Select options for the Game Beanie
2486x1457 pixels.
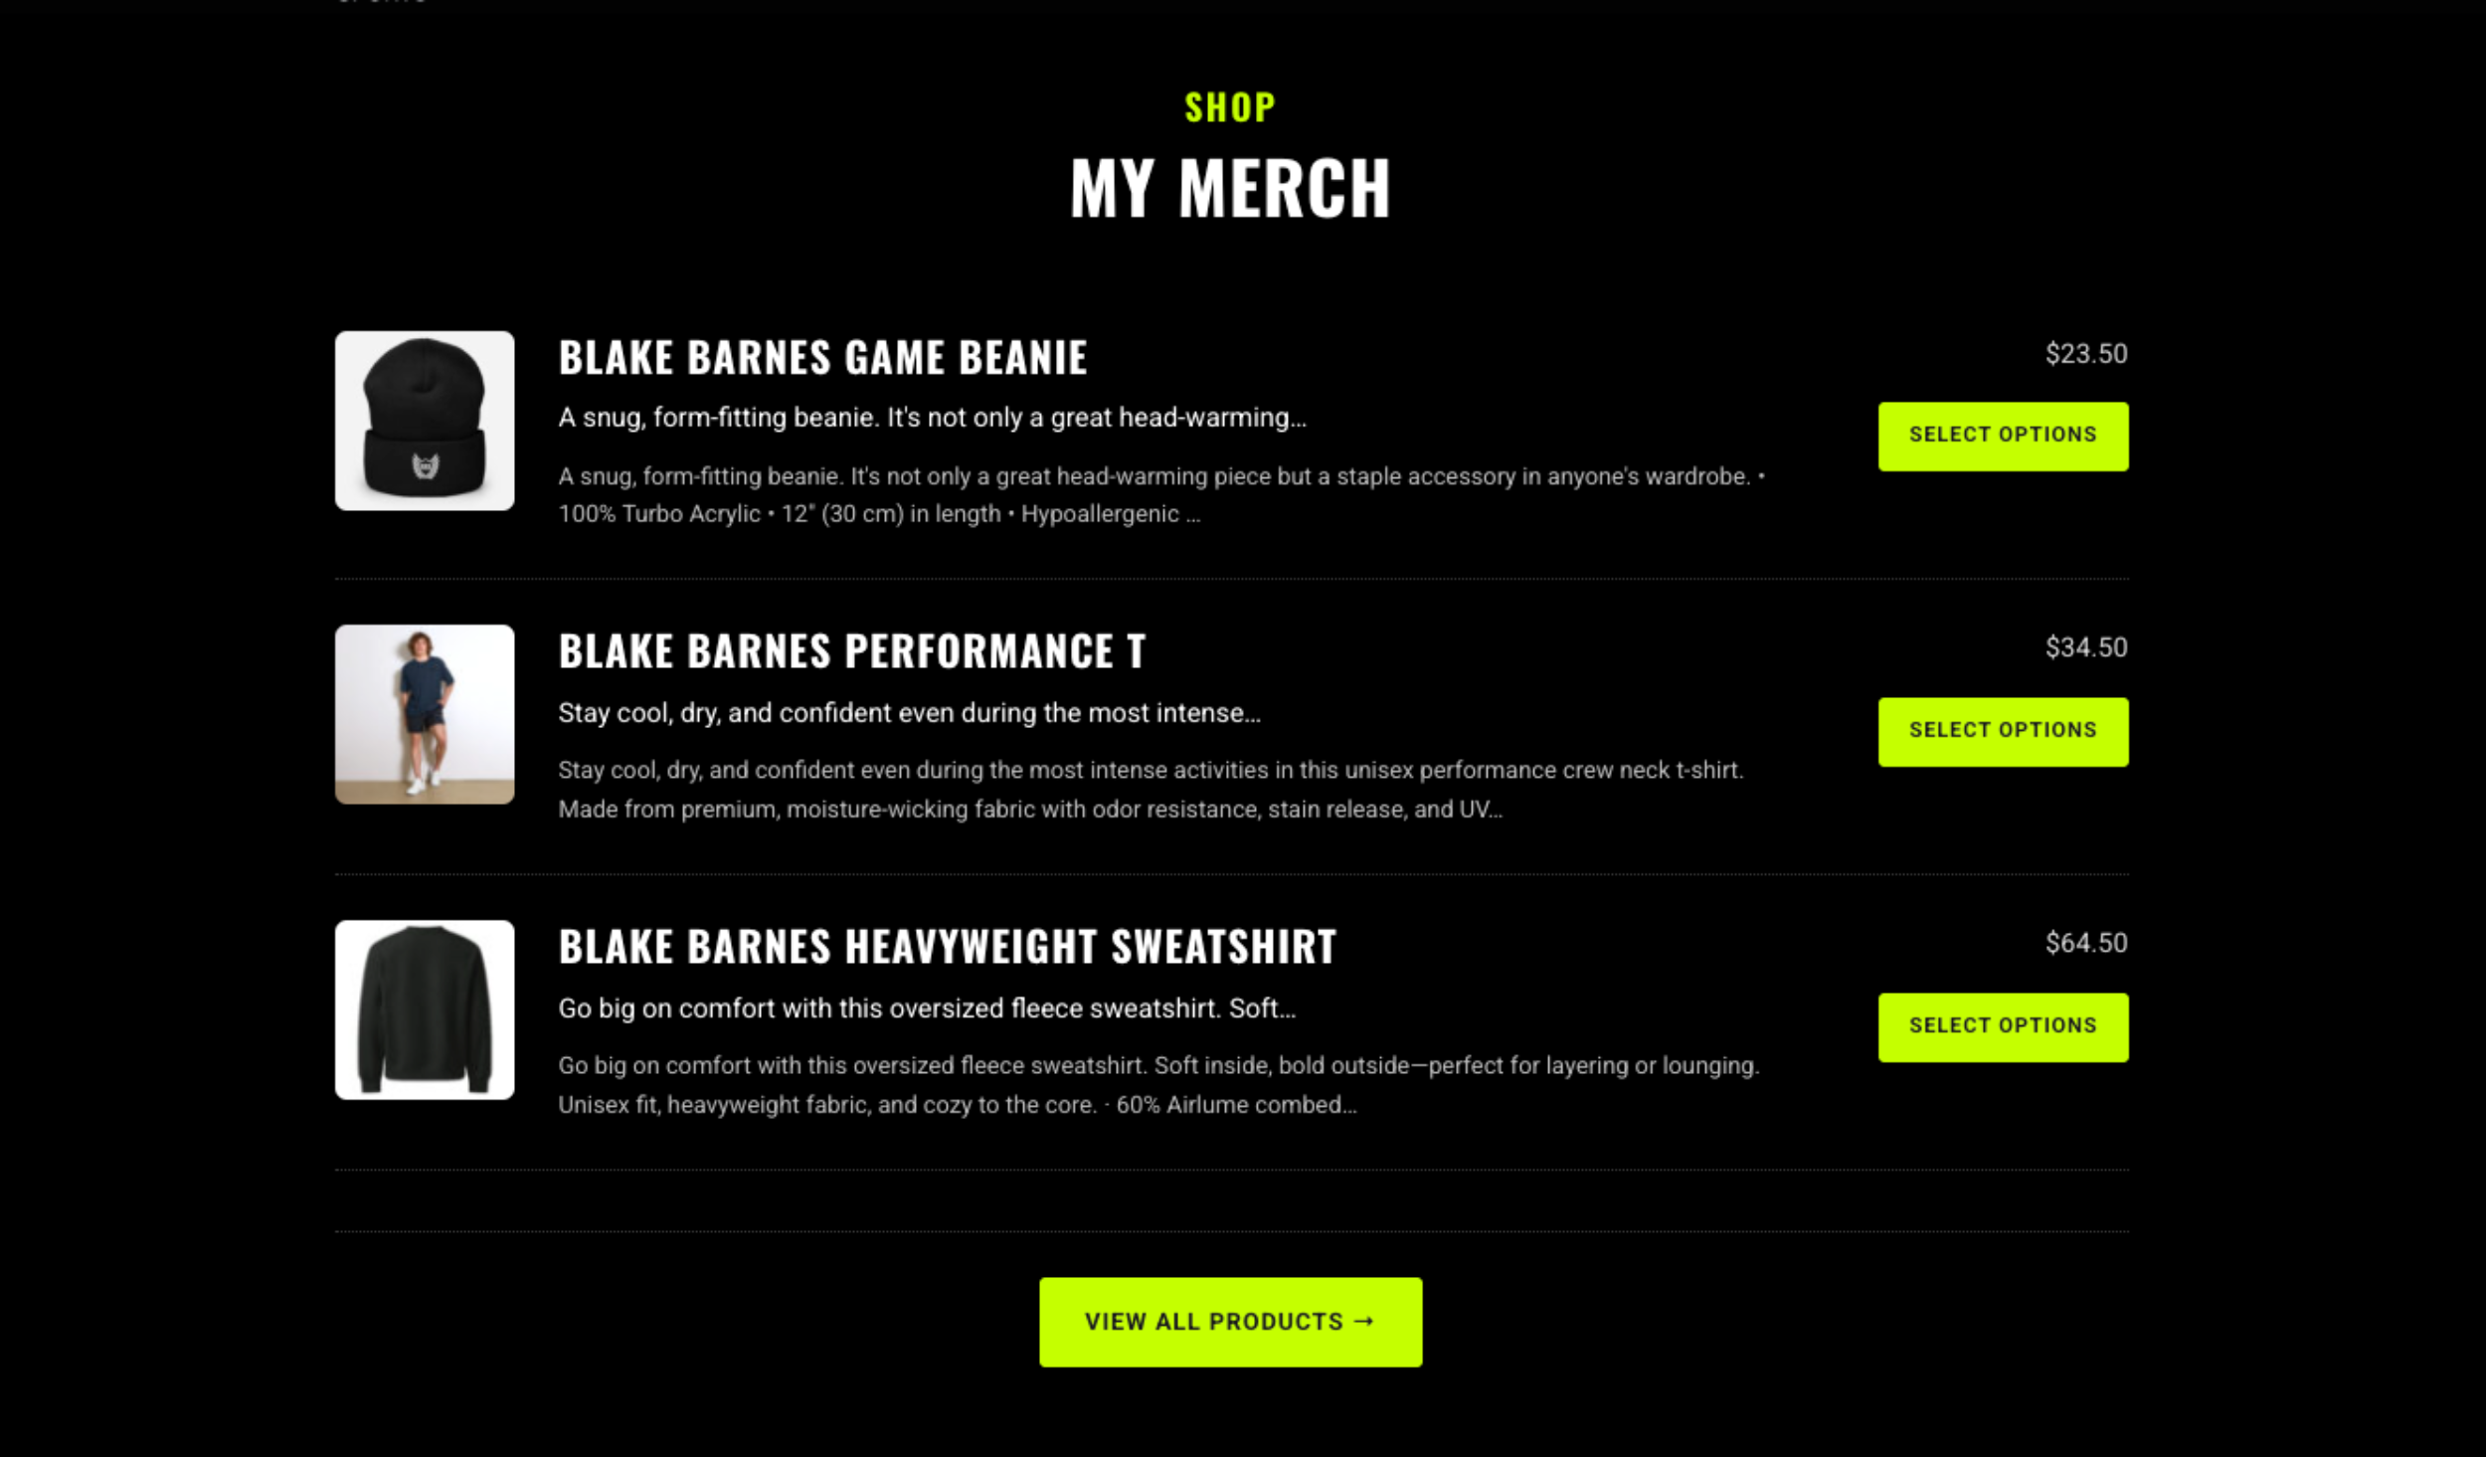pyautogui.click(x=2003, y=437)
